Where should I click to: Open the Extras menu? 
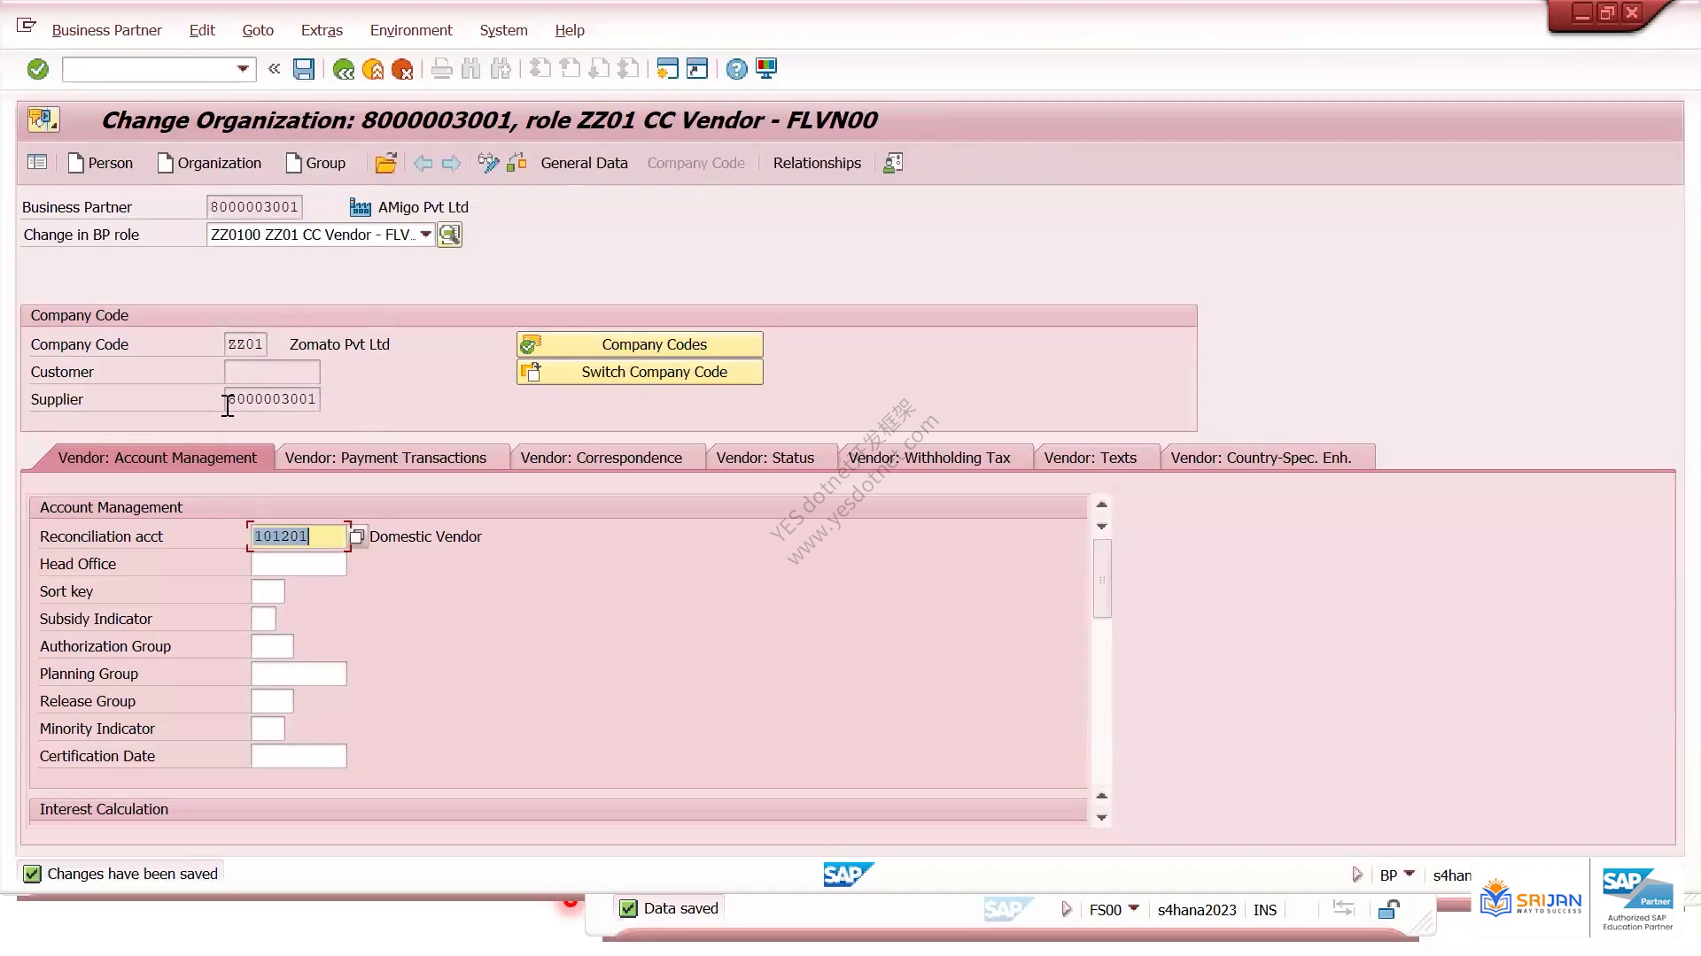click(322, 30)
